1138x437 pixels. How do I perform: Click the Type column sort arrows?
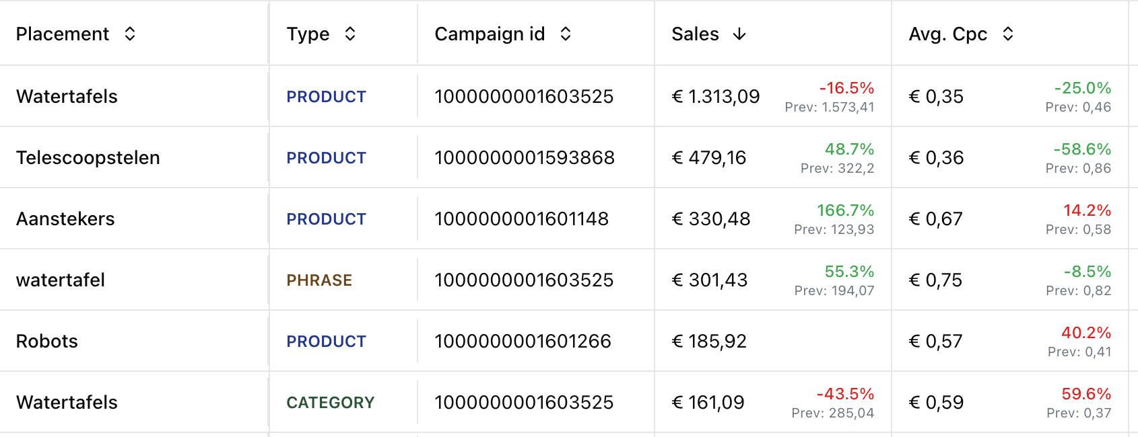[x=349, y=34]
